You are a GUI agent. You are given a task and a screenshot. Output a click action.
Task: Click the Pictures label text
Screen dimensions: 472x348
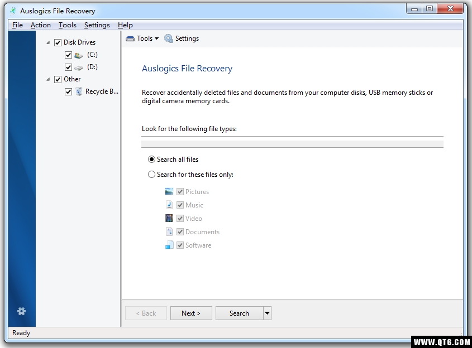coord(197,192)
